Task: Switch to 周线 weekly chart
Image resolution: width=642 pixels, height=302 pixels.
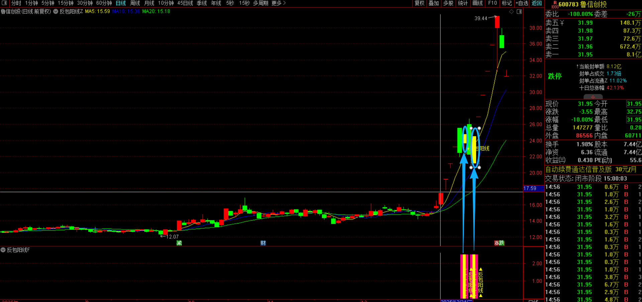Action: click(135, 3)
